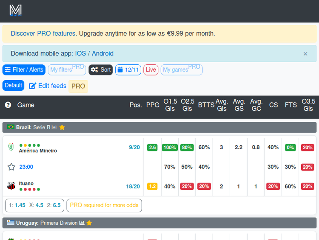This screenshot has width=319, height=240.
Task: Click the 100% O1.5 badge for América Mineiro
Action: [170, 147]
